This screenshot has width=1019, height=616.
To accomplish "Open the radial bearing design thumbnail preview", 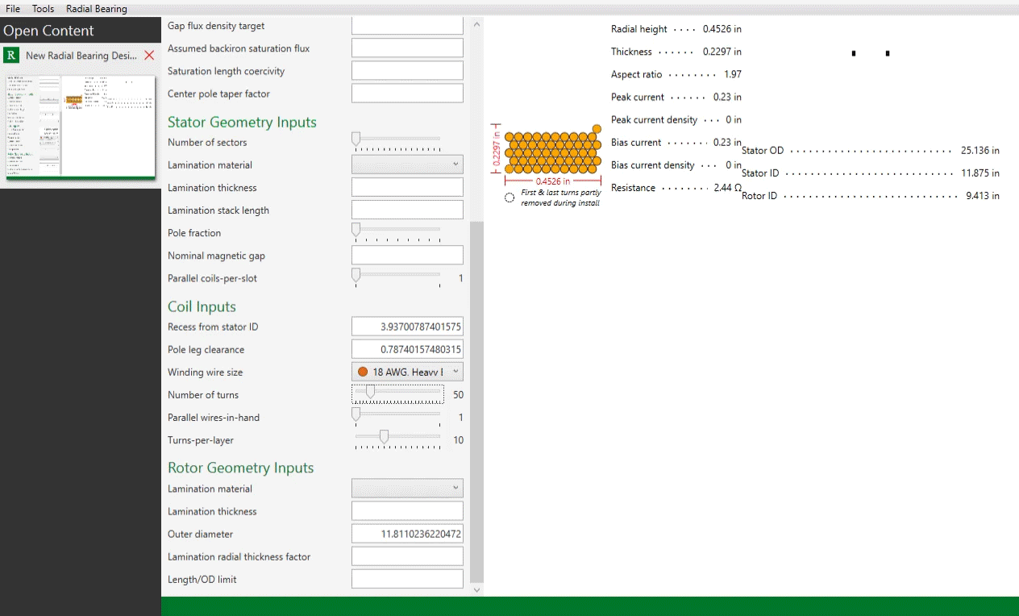I will [x=81, y=127].
